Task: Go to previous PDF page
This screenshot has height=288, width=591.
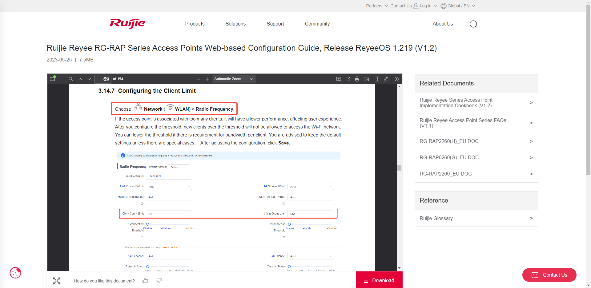Action: [80, 79]
